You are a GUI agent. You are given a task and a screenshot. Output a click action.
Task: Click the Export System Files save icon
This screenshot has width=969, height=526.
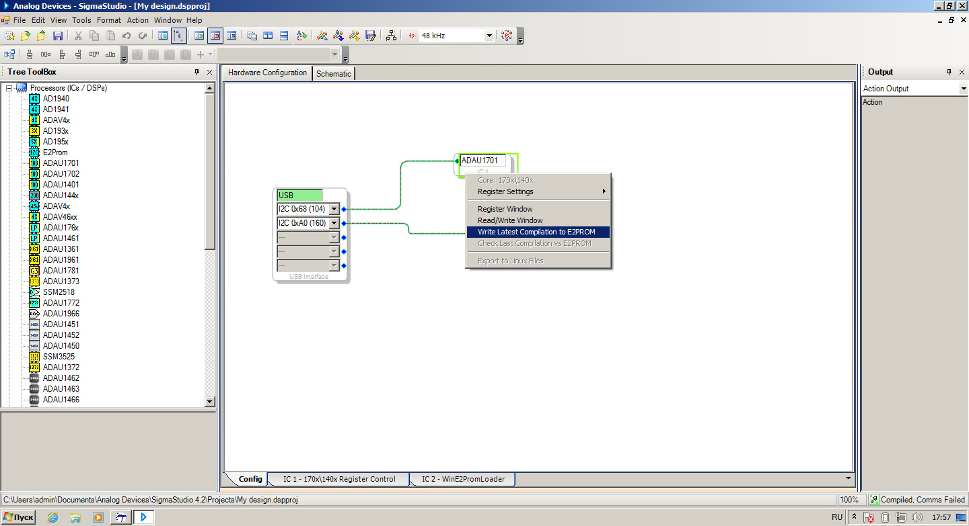click(x=371, y=36)
